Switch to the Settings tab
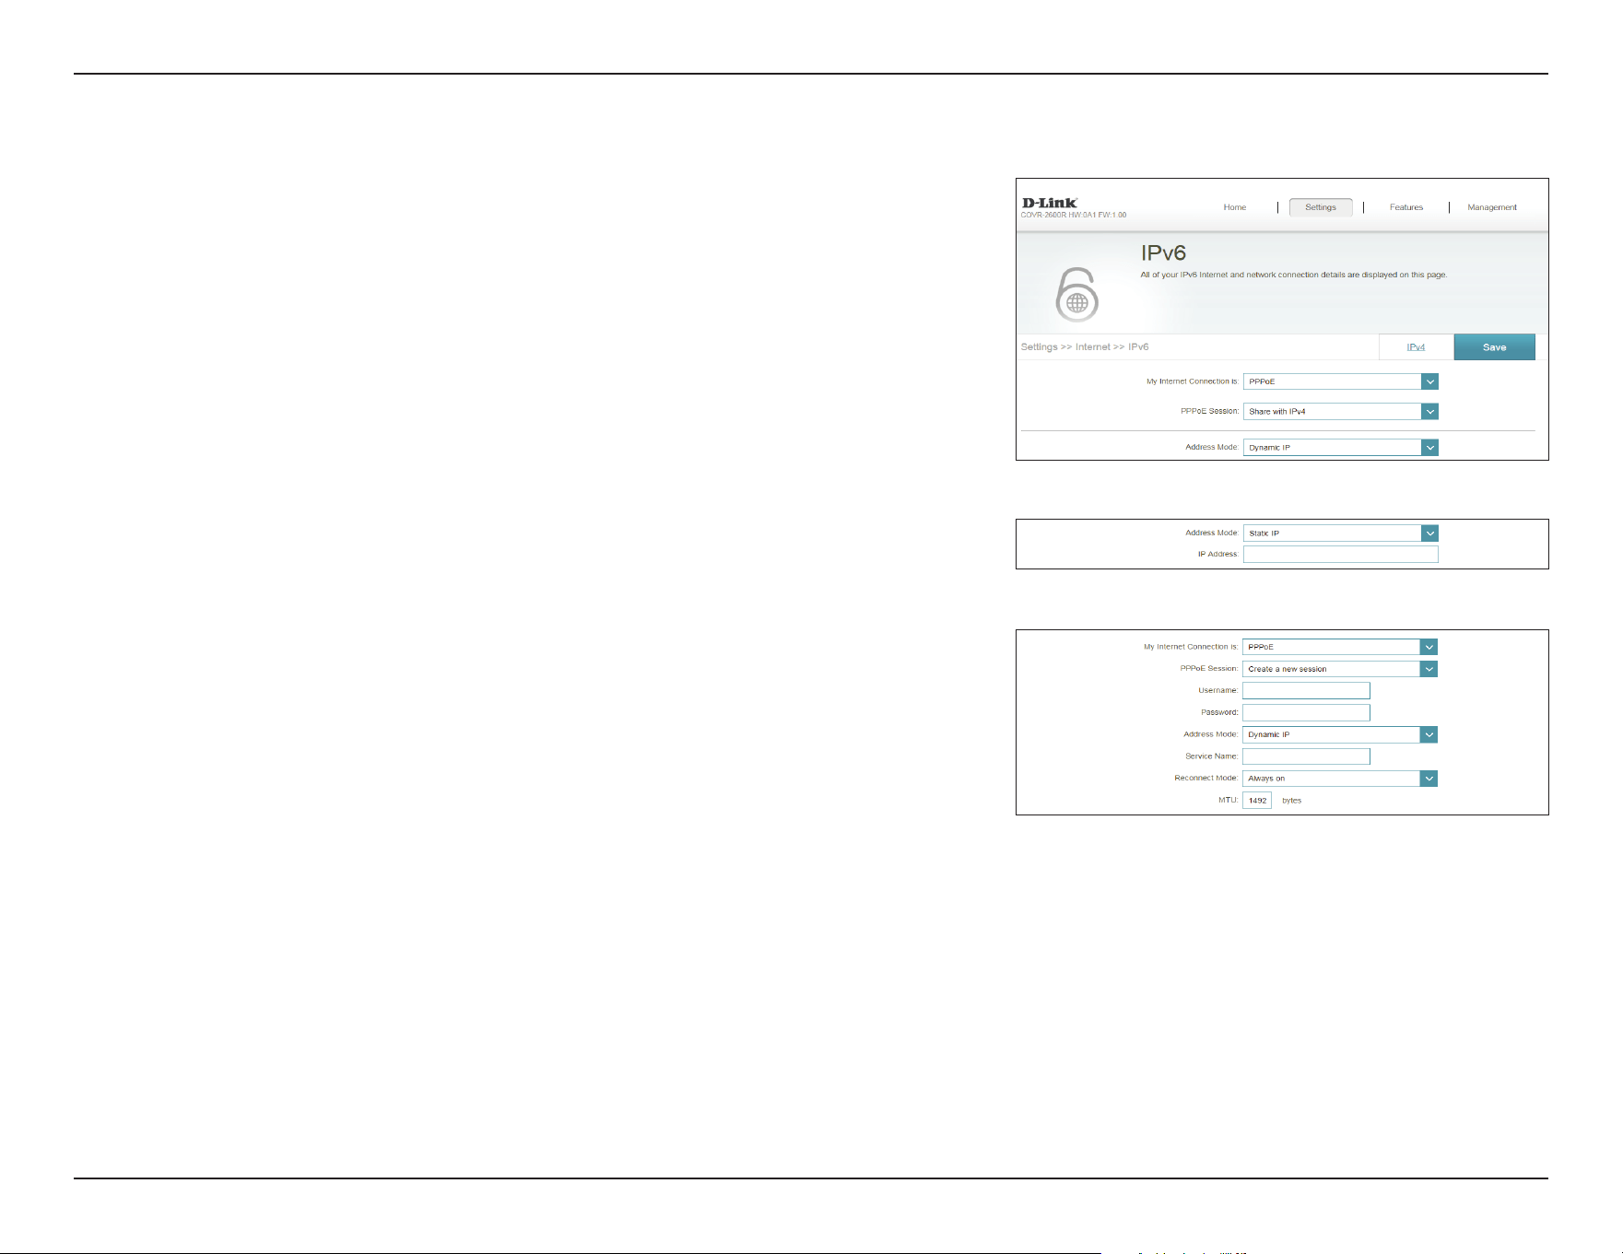1623x1254 pixels. tap(1320, 207)
